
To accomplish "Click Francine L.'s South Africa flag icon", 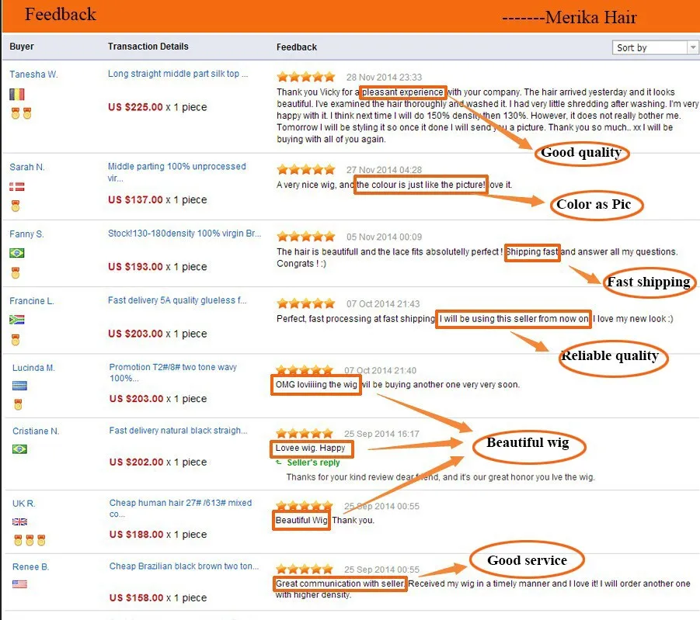I will coord(17,320).
